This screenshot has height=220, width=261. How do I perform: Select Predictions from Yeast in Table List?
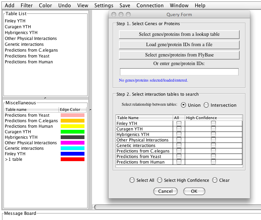[x=27, y=56]
